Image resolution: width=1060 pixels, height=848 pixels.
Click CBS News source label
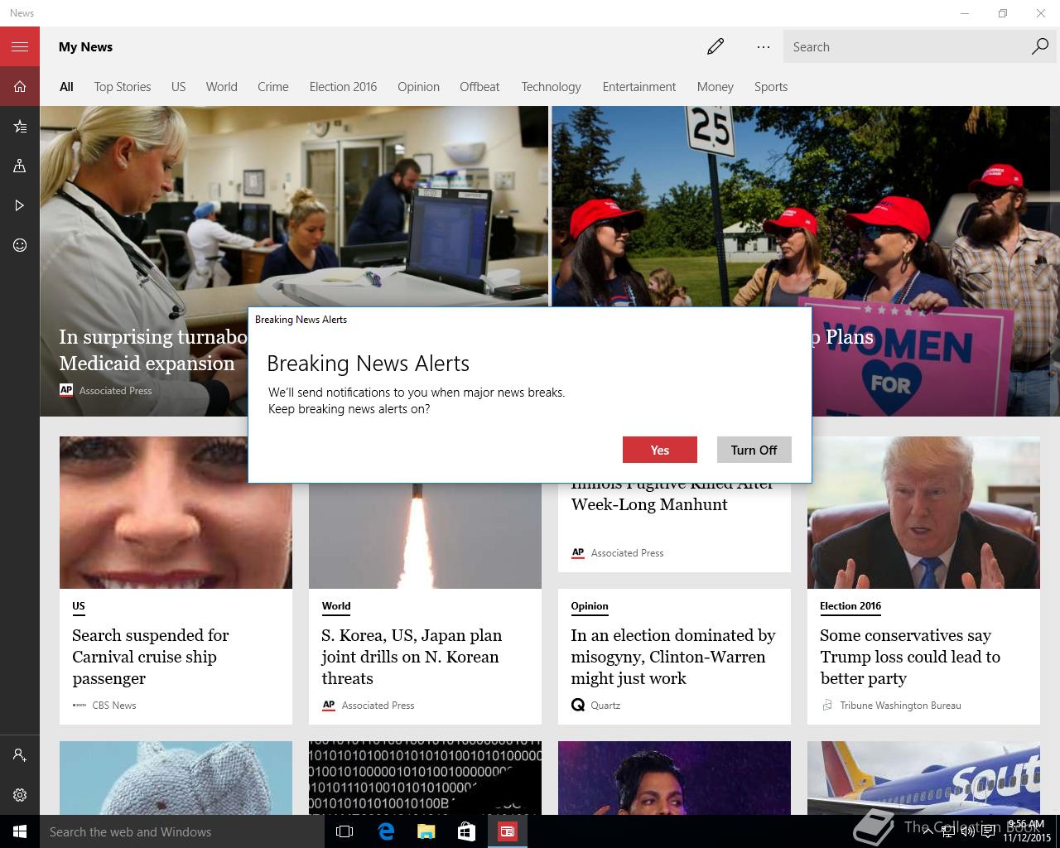click(114, 706)
